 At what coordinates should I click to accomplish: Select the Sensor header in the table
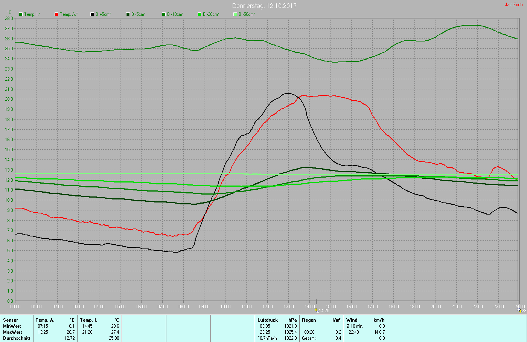pyautogui.click(x=11, y=320)
